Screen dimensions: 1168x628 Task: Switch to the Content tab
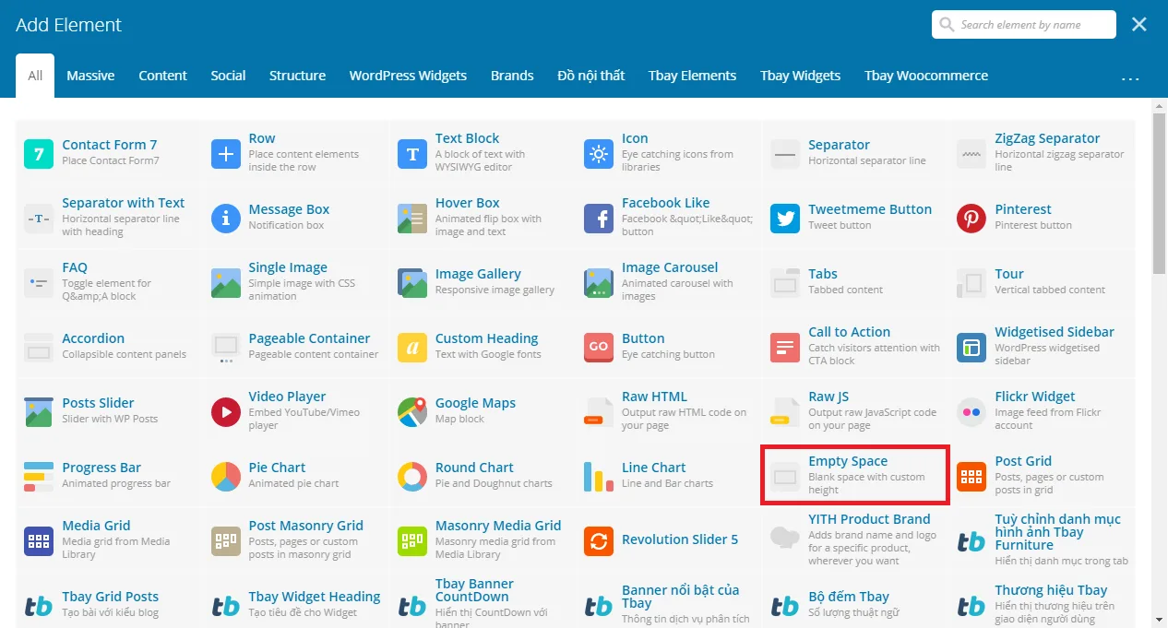pyautogui.click(x=163, y=76)
